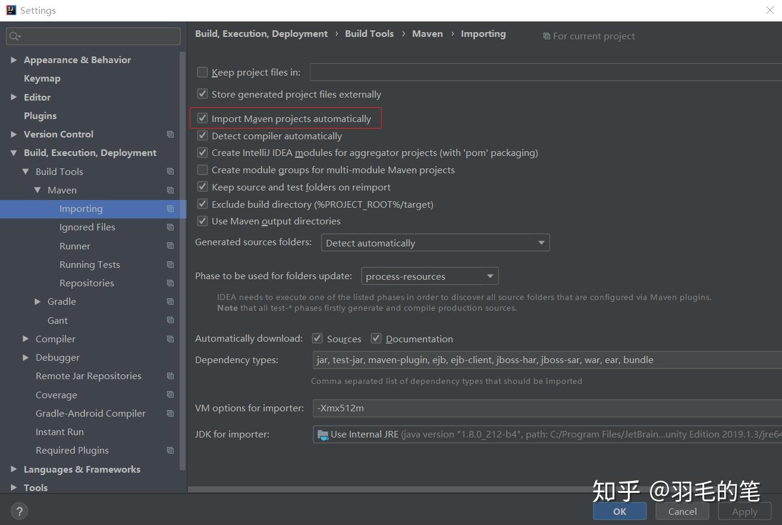The width and height of the screenshot is (782, 525).
Task: Click 'Build Tools' in the breadcrumb
Action: [x=369, y=34]
